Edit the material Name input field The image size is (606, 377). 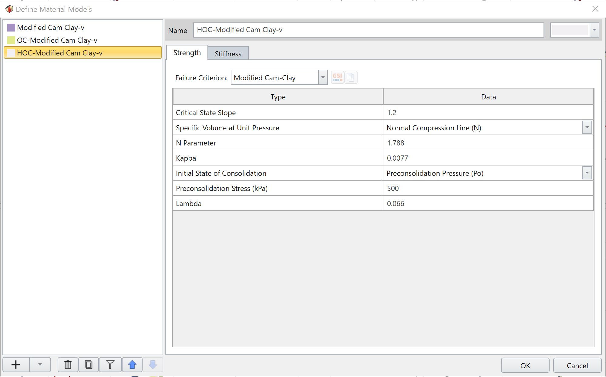[369, 29]
